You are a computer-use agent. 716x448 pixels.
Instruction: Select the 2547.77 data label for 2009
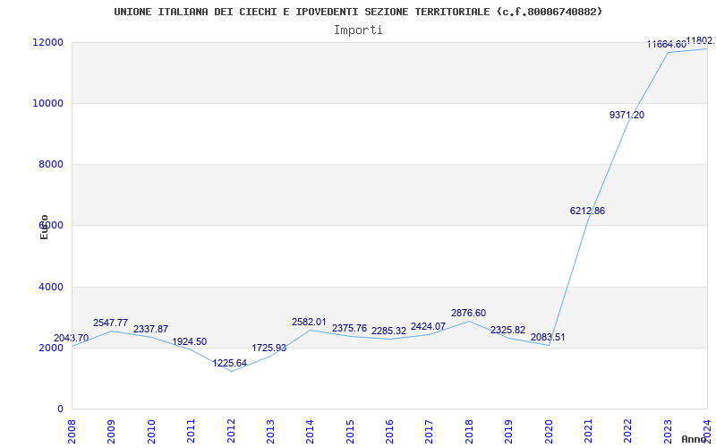(110, 323)
